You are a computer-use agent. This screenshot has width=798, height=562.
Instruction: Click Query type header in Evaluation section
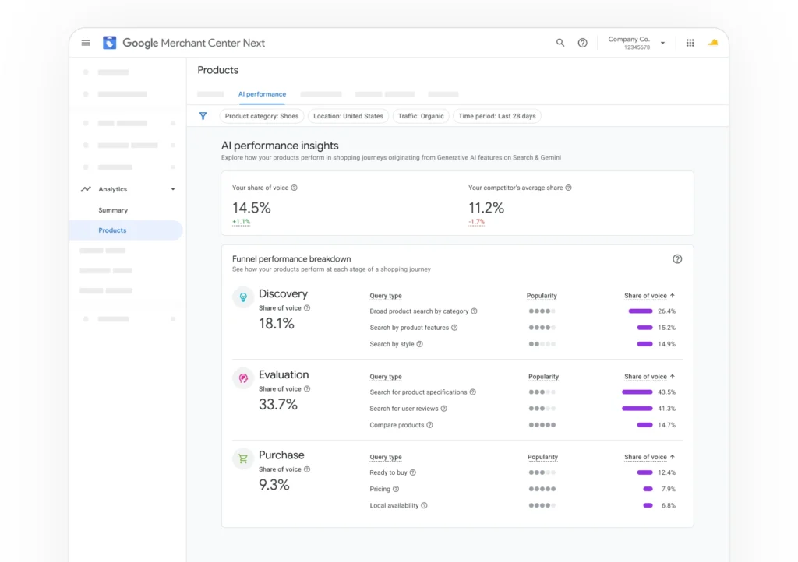(x=386, y=377)
